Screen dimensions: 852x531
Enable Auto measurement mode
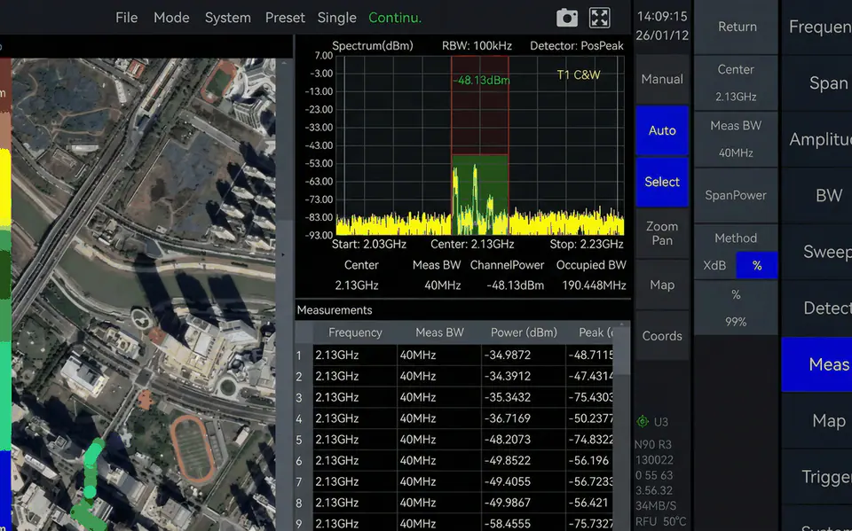click(x=662, y=130)
